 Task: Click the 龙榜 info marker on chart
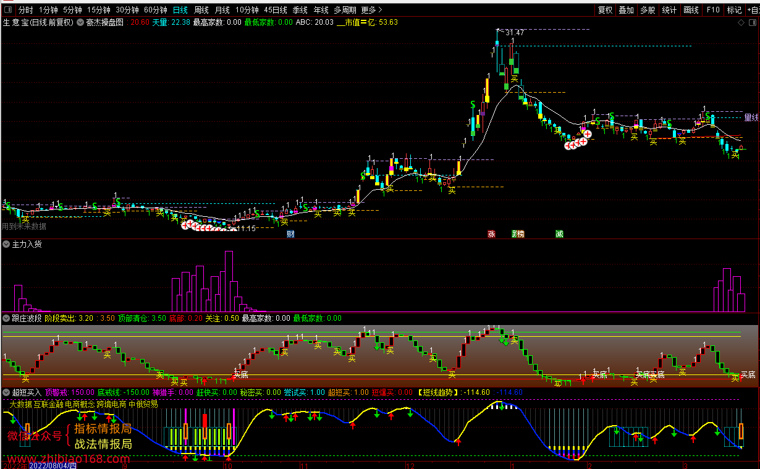coord(518,234)
